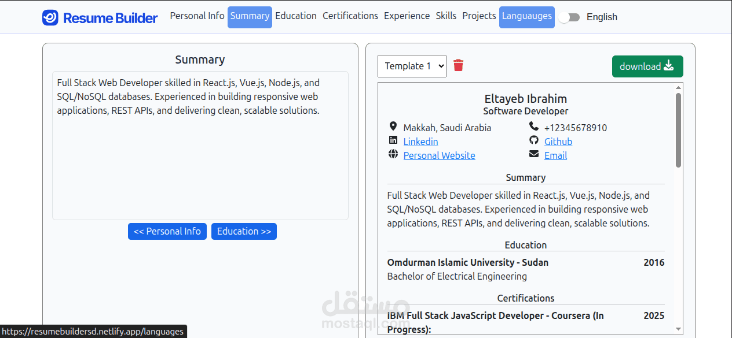Open the Education tab in navbar

(296, 16)
